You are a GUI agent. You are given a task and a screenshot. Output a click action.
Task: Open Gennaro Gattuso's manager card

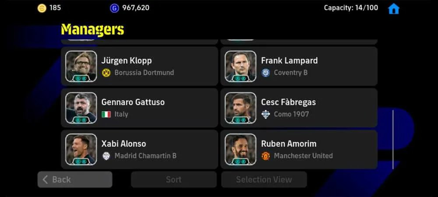(139, 108)
